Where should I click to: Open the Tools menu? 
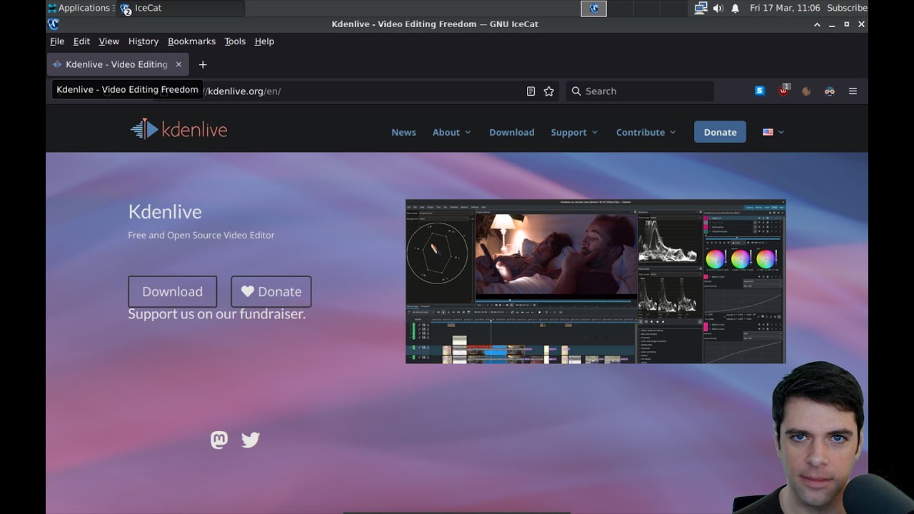click(235, 41)
